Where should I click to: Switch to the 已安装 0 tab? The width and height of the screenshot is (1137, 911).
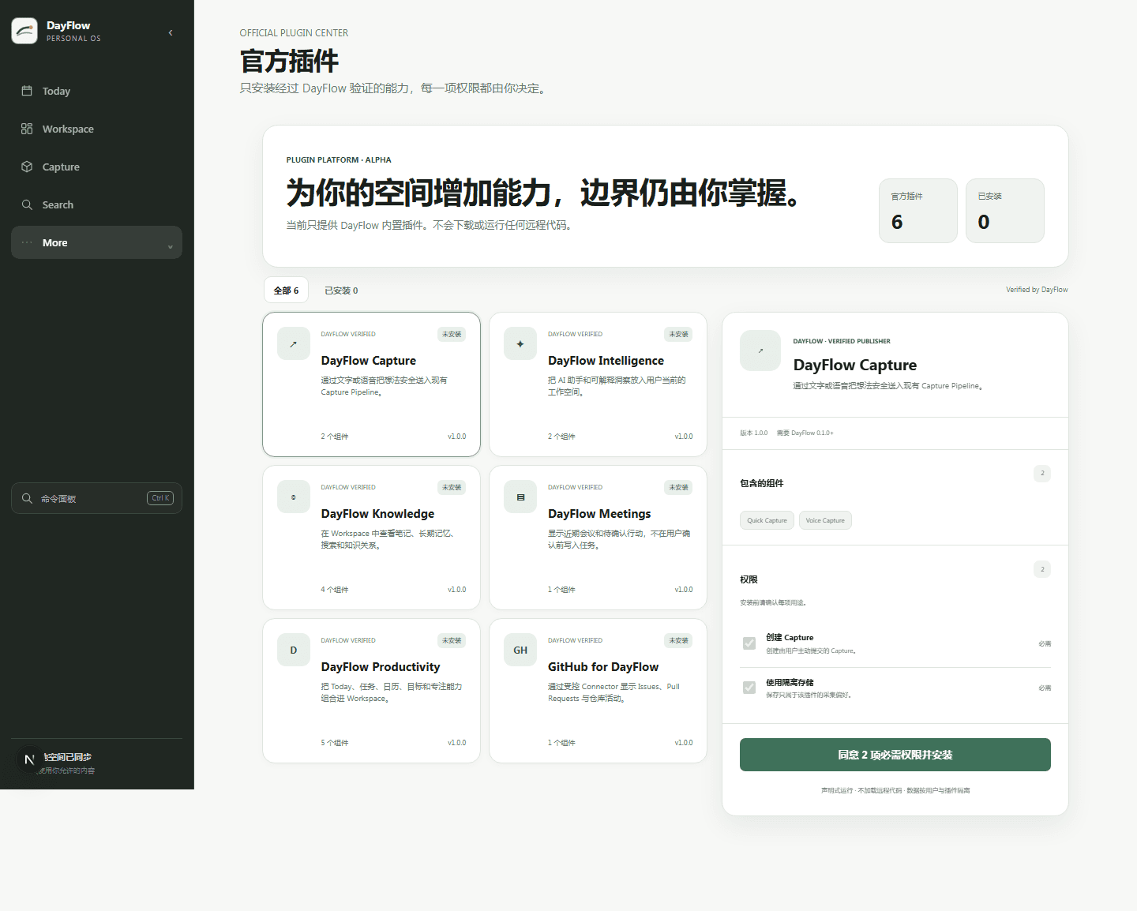[x=341, y=291]
